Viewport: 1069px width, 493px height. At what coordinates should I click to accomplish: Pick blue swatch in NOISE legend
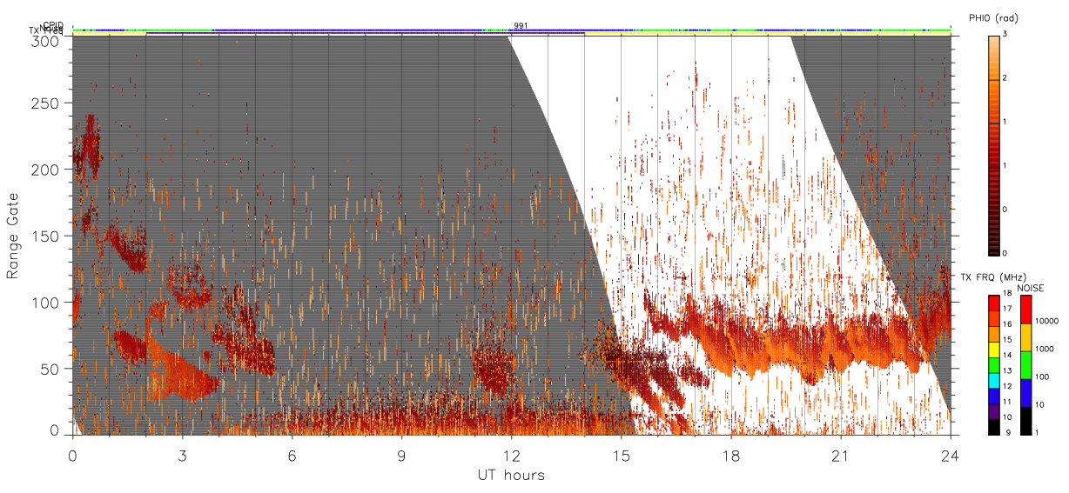pyautogui.click(x=1025, y=393)
